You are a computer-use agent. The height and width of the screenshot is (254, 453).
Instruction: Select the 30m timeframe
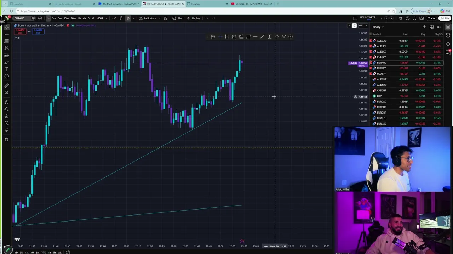[x=73, y=18]
